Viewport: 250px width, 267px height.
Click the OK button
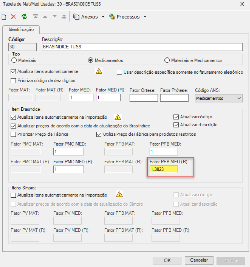tap(167, 260)
